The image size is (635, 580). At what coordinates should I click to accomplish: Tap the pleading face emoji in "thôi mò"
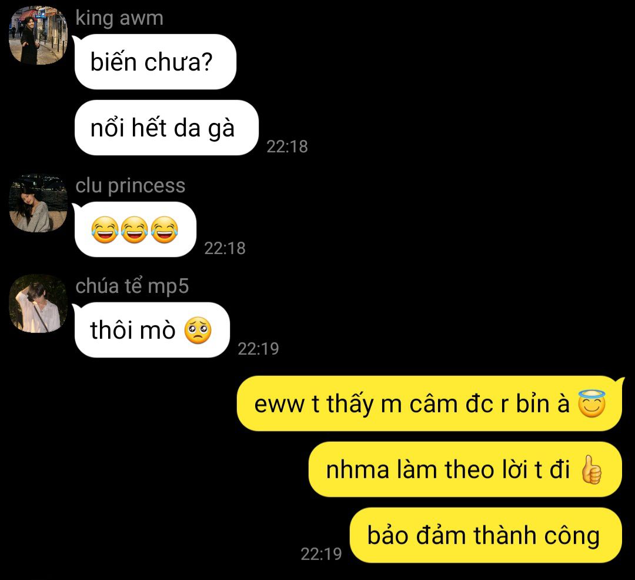[x=198, y=330]
